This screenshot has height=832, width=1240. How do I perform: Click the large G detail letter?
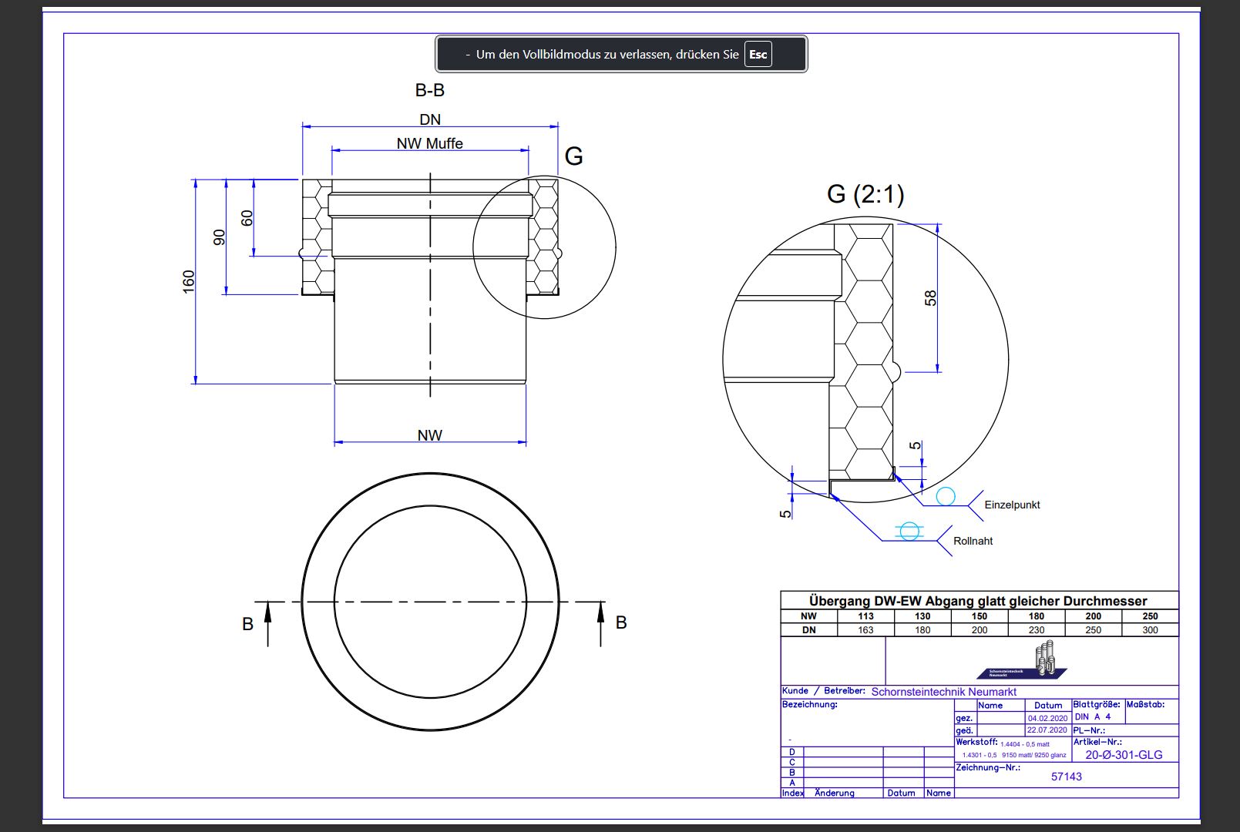573,156
